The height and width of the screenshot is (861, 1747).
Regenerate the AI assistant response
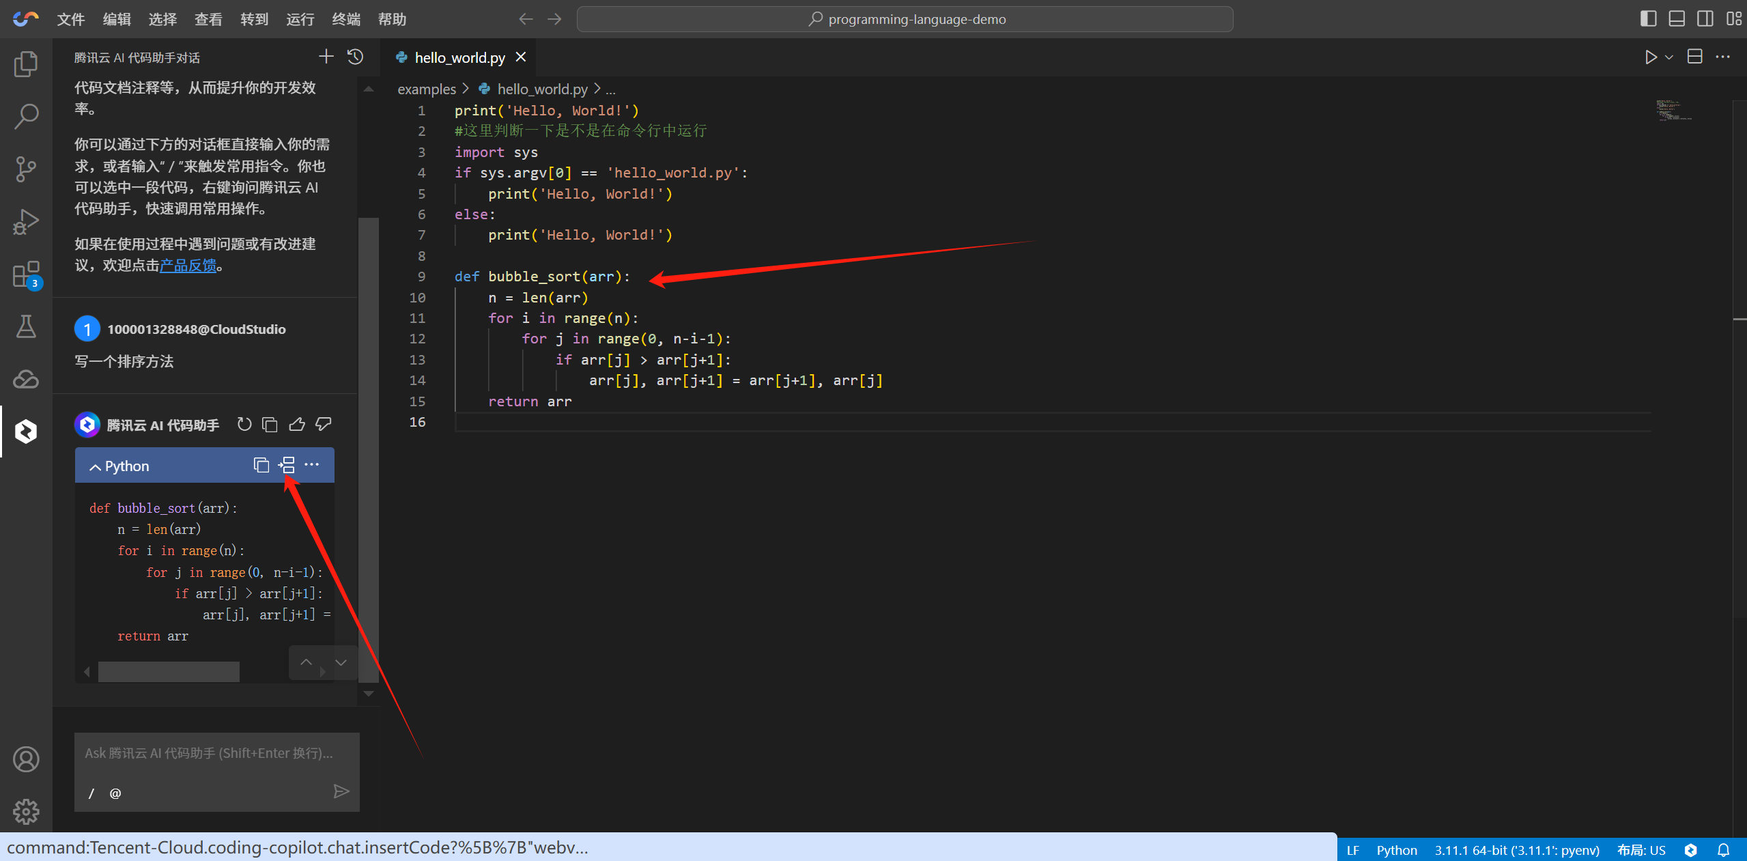point(244,425)
